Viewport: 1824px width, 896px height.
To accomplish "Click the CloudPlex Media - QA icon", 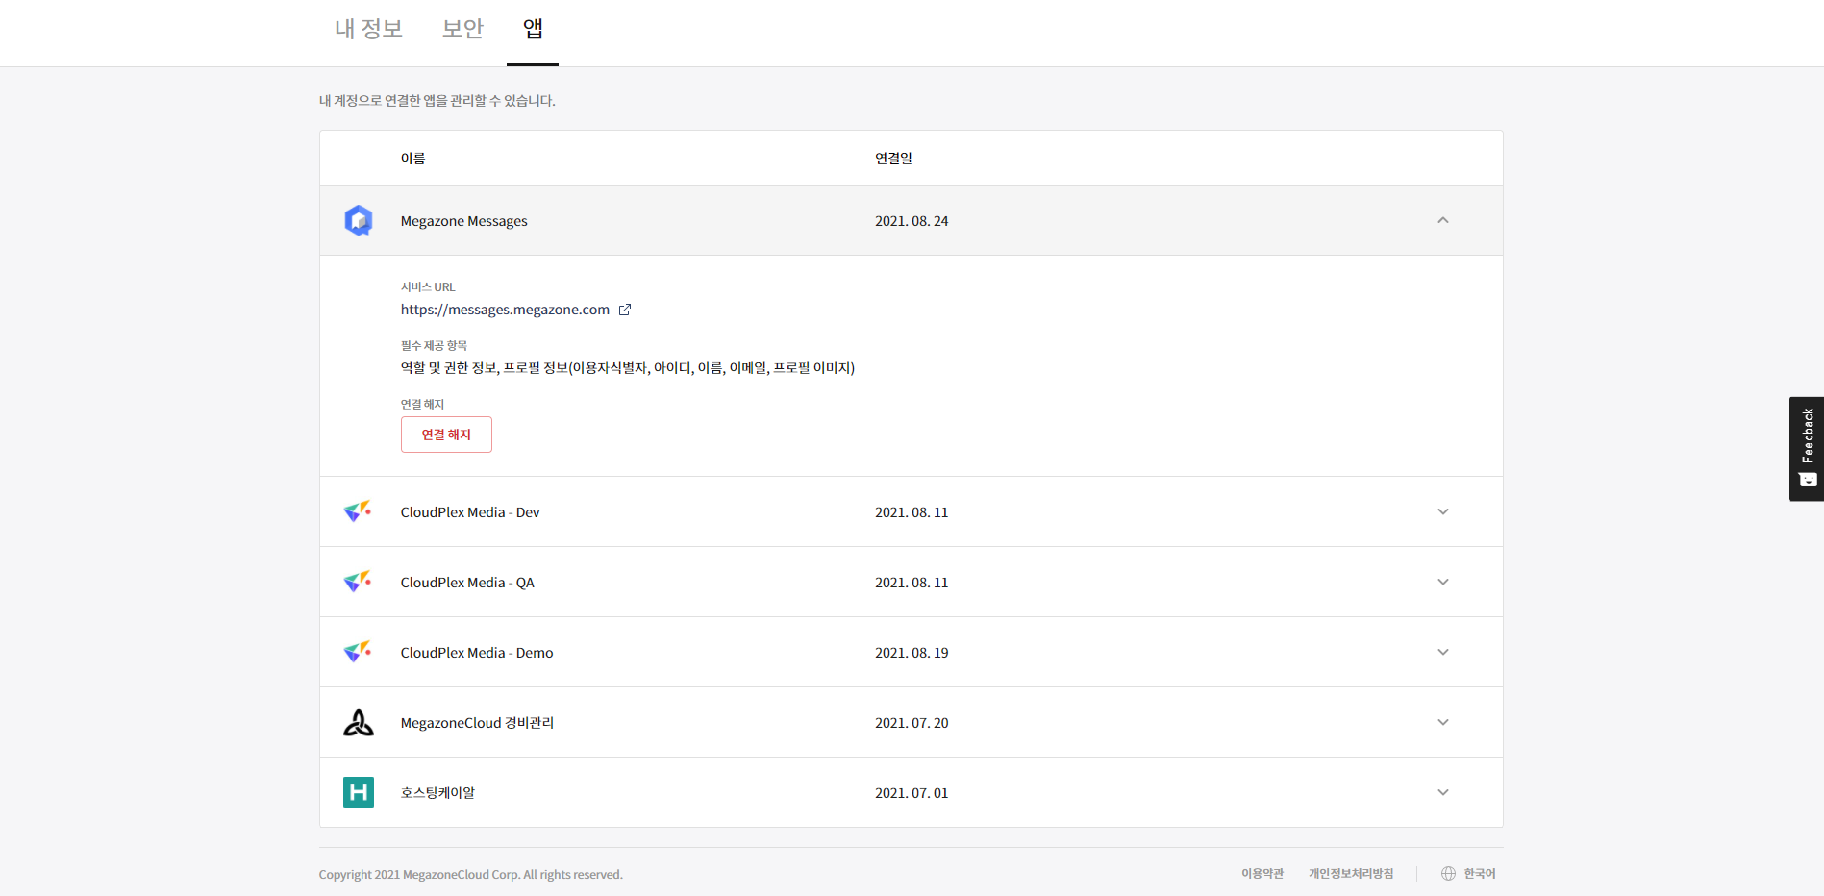I will click(358, 582).
